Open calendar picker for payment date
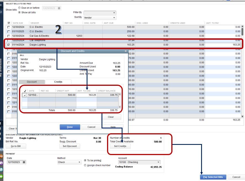Viewport: 245px width, 181px height. pos(24,162)
